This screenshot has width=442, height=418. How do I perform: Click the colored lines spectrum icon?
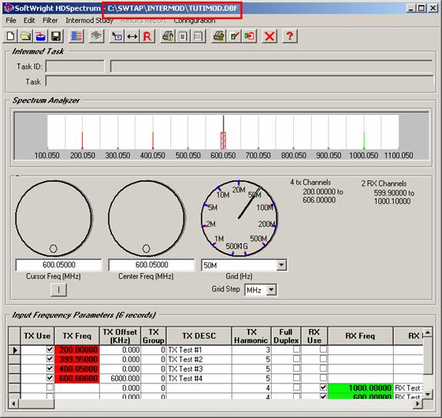pyautogui.click(x=76, y=36)
